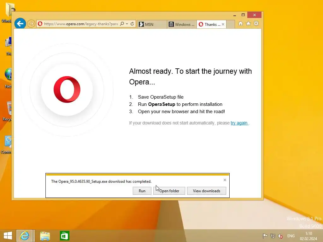Close the Internet Explorer window
This screenshot has width=323, height=242.
click(255, 15)
